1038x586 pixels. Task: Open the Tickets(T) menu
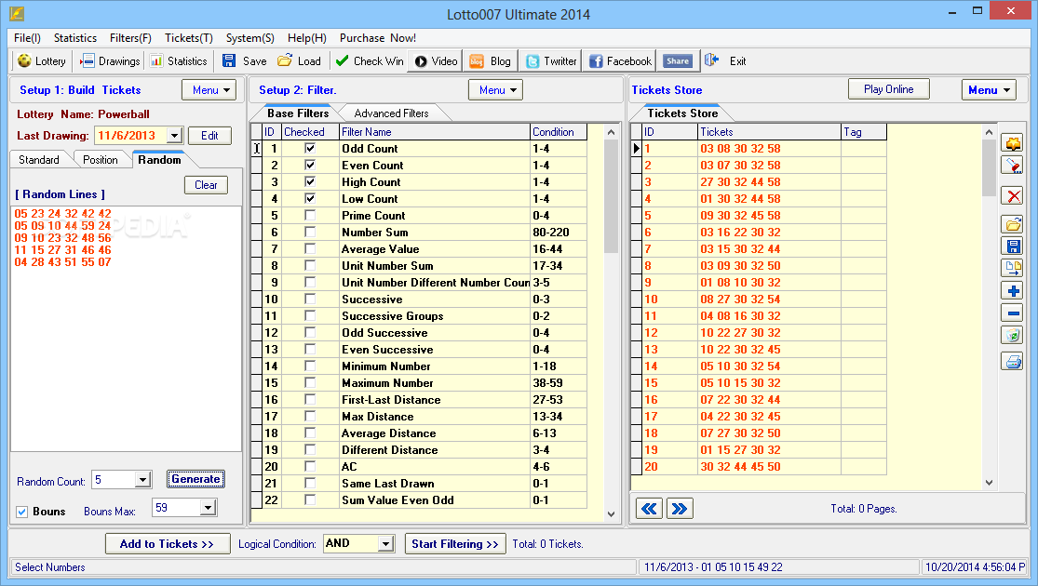coord(189,38)
